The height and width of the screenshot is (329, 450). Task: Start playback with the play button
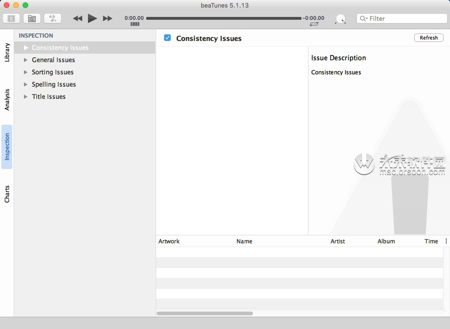click(x=92, y=18)
